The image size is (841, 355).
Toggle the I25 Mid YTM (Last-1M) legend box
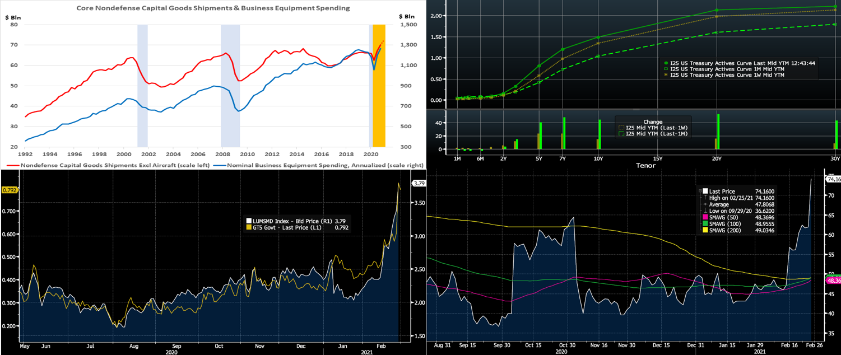pos(620,134)
